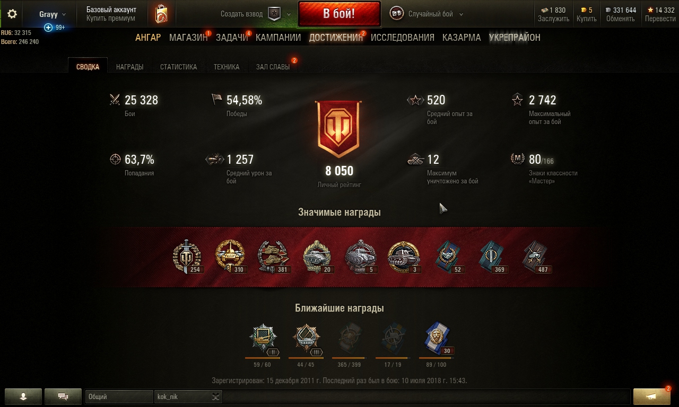Select the medal with 254 count
This screenshot has width=679, height=407.
[187, 257]
